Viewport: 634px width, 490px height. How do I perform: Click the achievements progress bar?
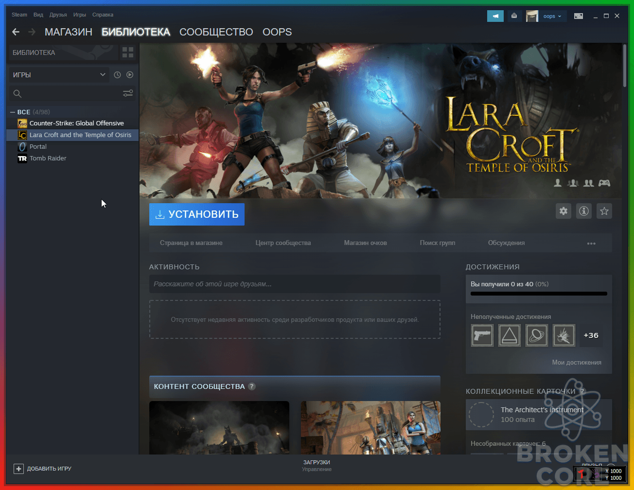pos(539,294)
